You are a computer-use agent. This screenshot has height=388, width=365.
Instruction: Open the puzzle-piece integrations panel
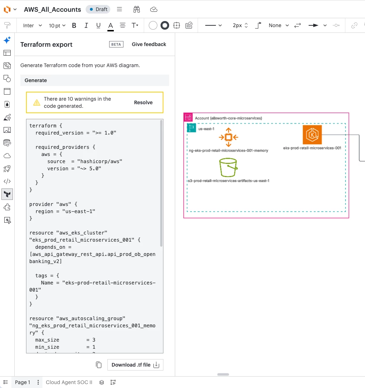coord(7,207)
